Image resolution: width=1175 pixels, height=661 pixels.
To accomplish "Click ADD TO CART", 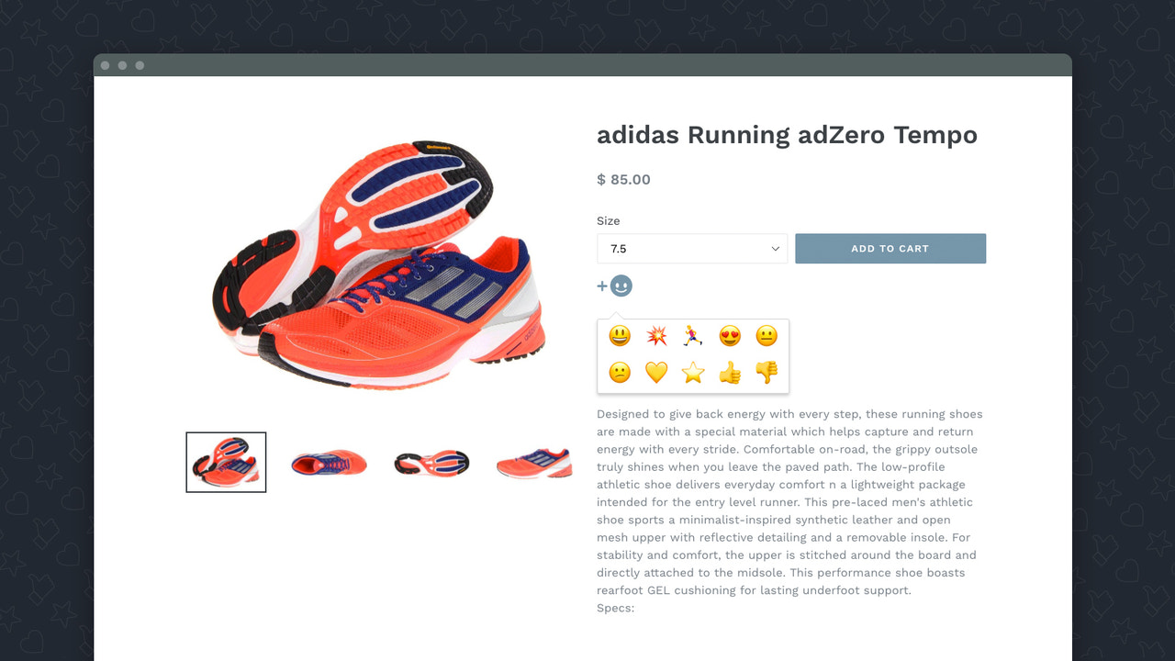I will [x=890, y=248].
